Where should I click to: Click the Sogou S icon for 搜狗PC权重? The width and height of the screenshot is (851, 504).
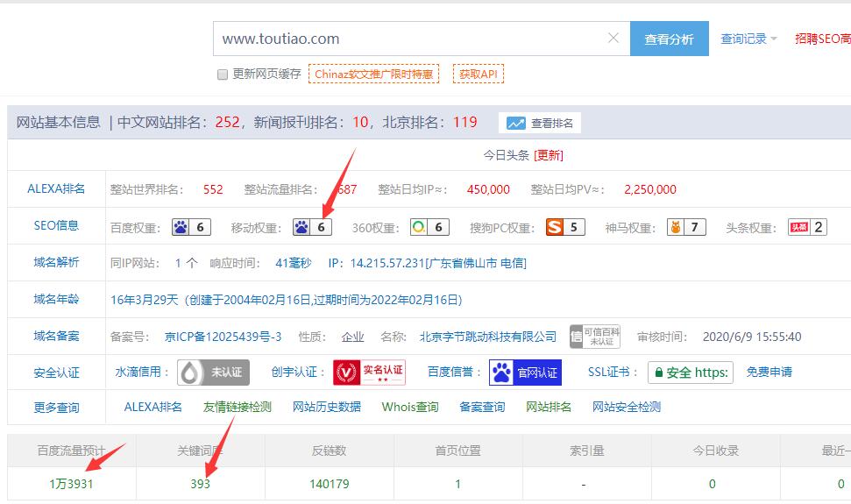coord(554,227)
